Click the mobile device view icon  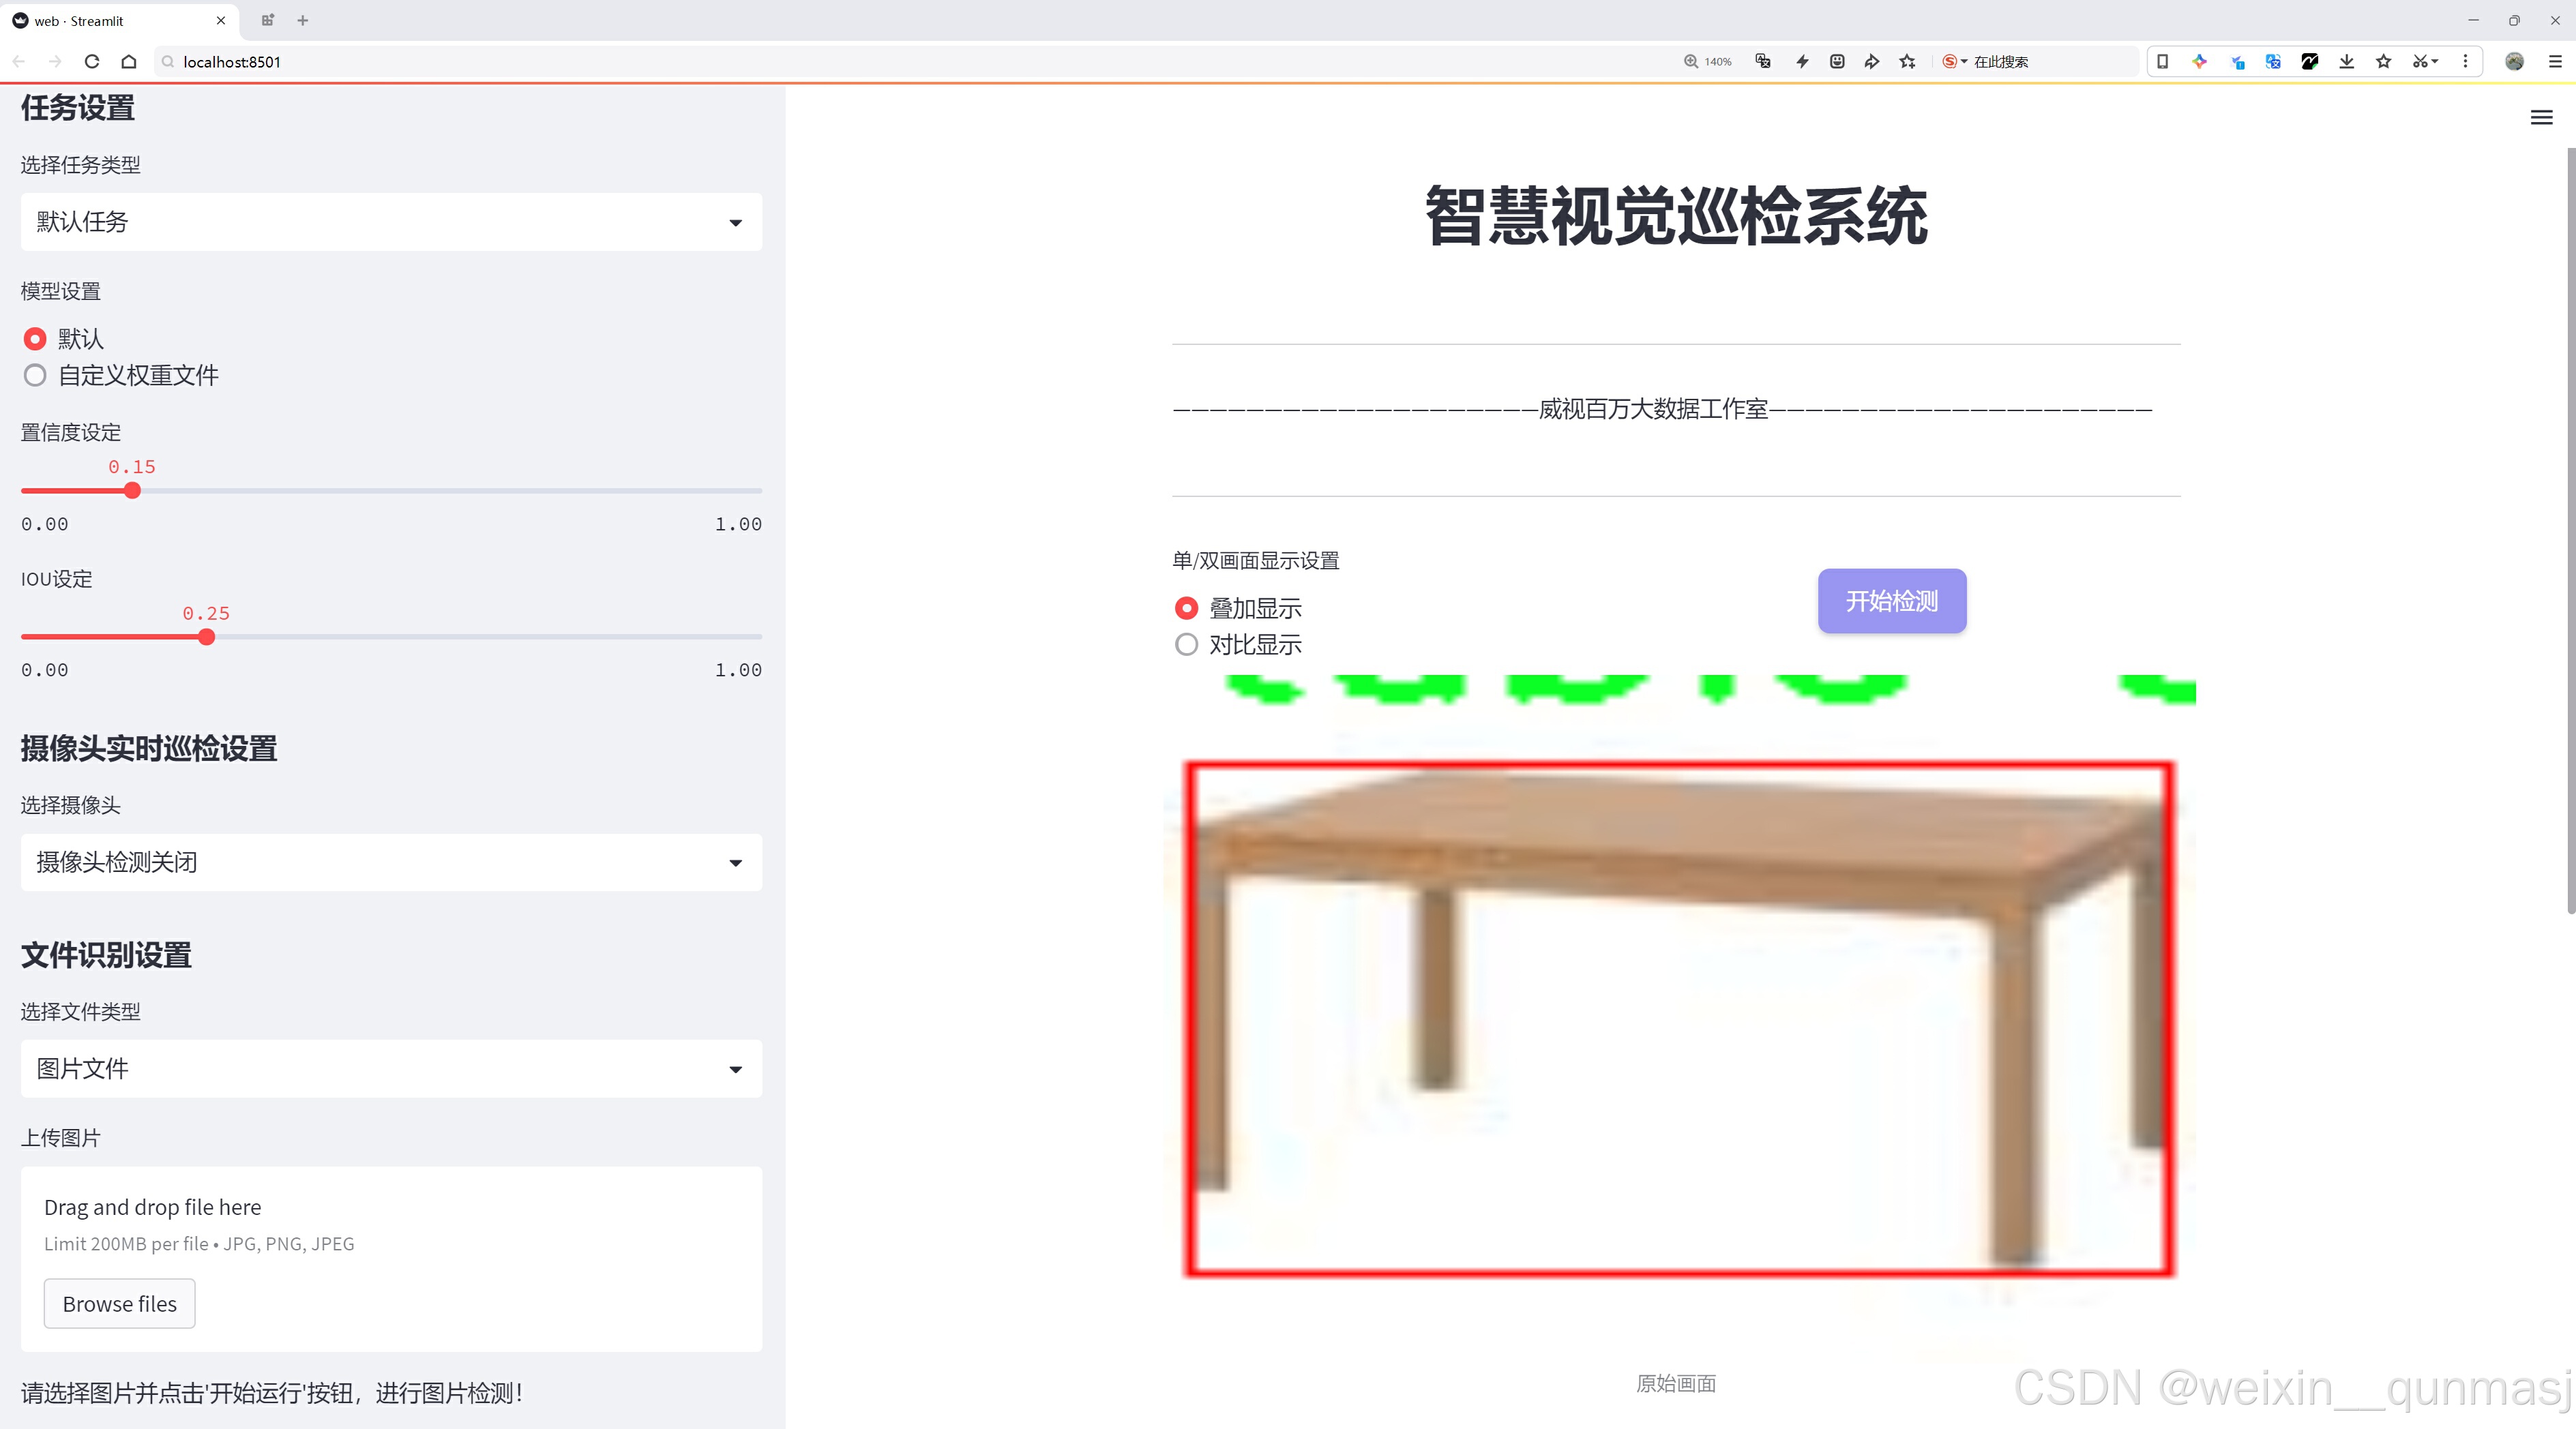point(2162,62)
